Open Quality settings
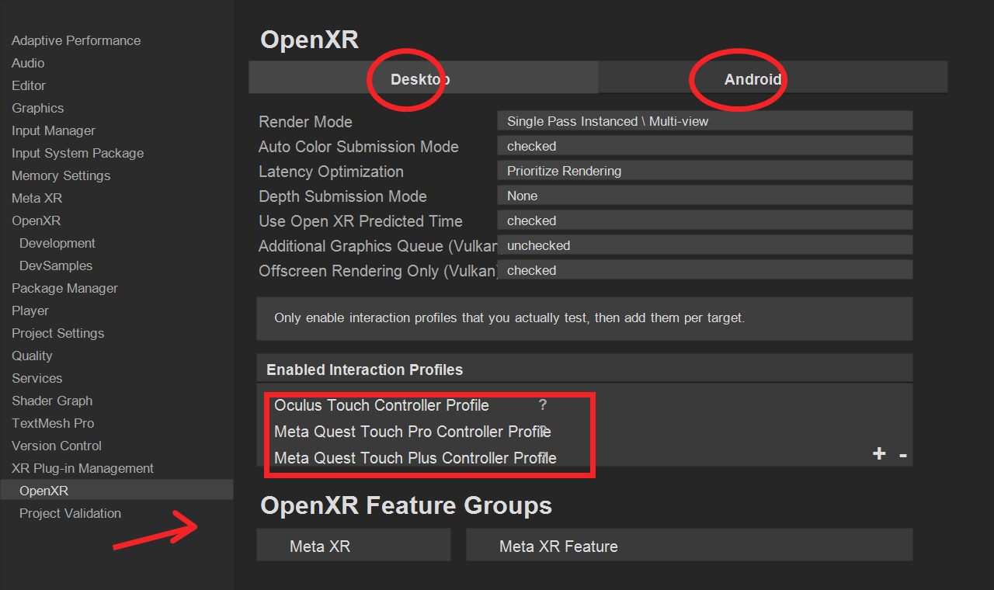 (x=32, y=356)
